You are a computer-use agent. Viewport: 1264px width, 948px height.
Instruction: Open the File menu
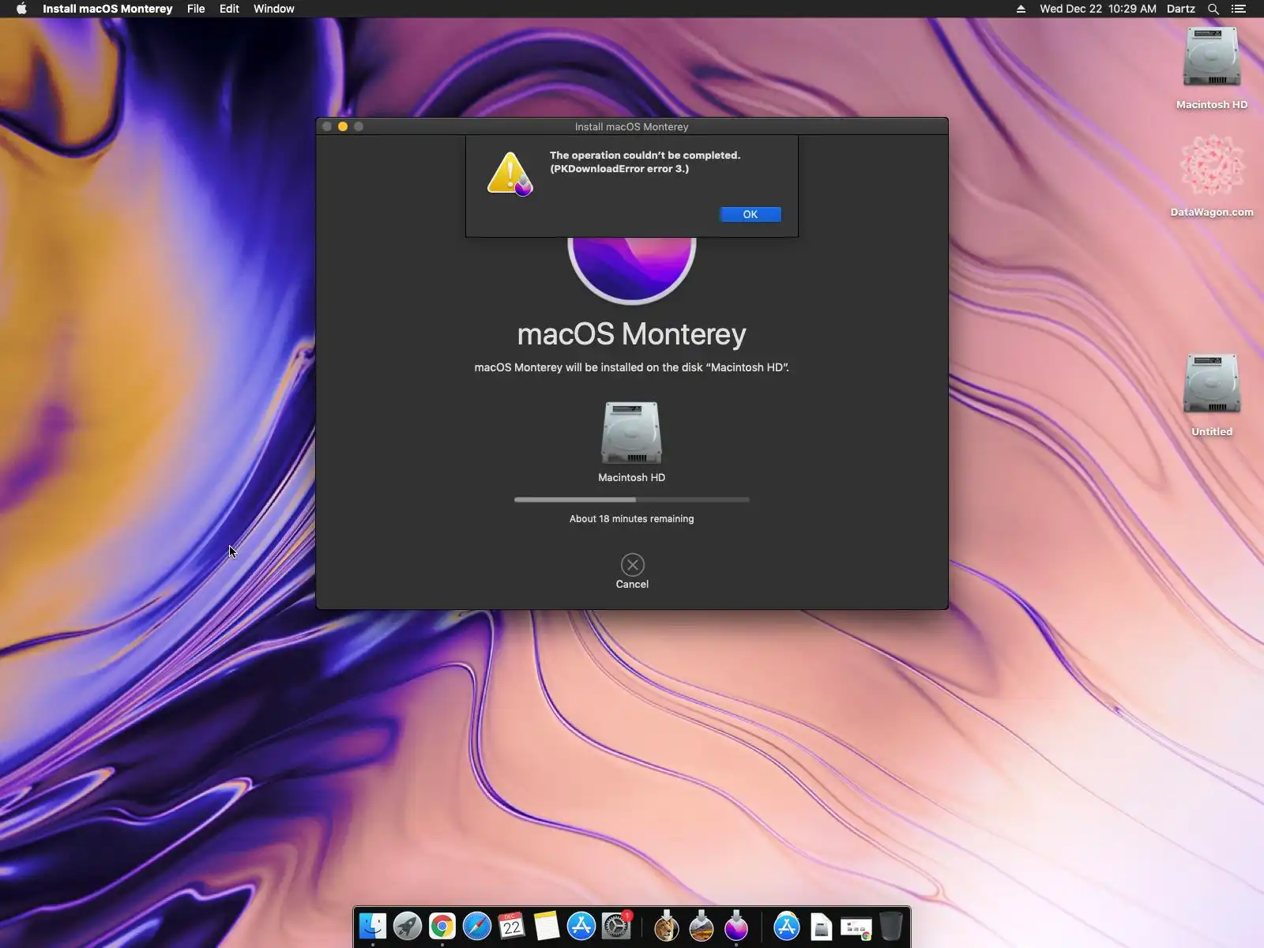coord(196,9)
